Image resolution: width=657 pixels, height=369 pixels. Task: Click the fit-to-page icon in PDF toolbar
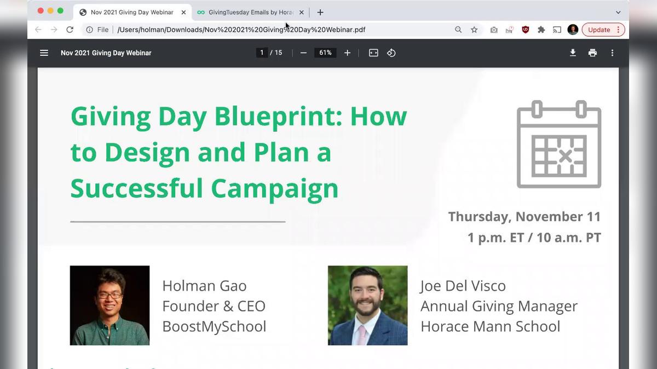coord(373,53)
